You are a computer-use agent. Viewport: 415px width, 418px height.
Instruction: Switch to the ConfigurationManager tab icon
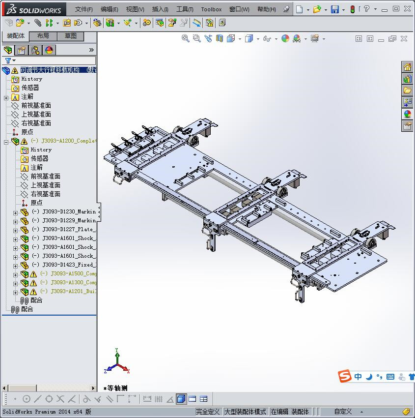(35, 50)
